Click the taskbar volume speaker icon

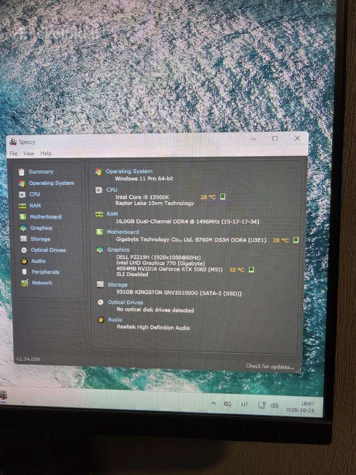pos(274,405)
